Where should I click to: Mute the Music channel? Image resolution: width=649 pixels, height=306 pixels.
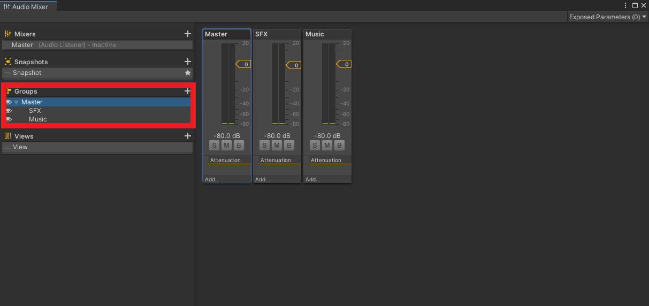[327, 146]
